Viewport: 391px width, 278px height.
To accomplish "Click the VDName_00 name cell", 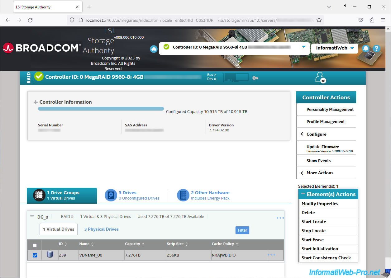I will (x=101, y=255).
